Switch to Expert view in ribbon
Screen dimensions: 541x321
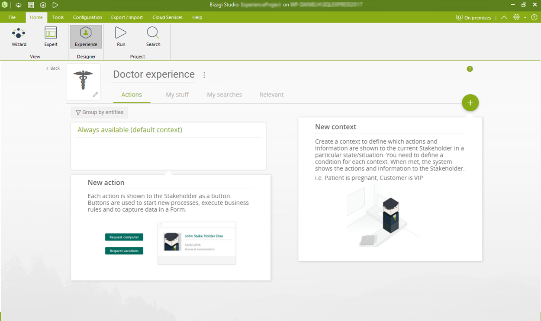tap(51, 37)
